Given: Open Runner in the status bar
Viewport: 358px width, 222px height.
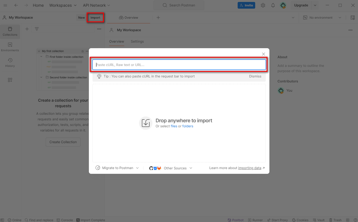Looking at the screenshot, I should [255, 220].
